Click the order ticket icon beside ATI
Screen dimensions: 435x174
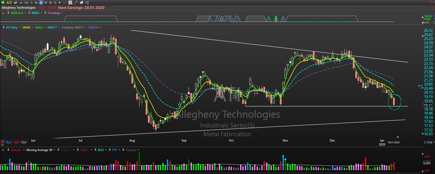pyautogui.click(x=15, y=2)
